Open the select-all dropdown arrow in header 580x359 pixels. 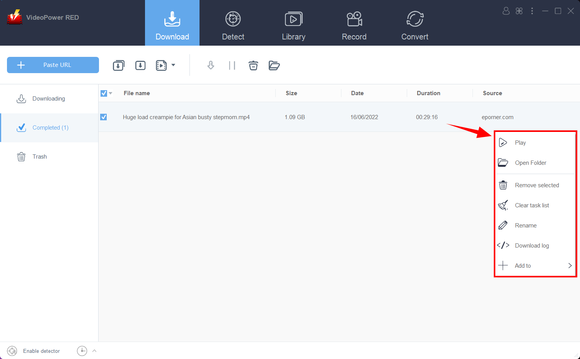click(111, 93)
